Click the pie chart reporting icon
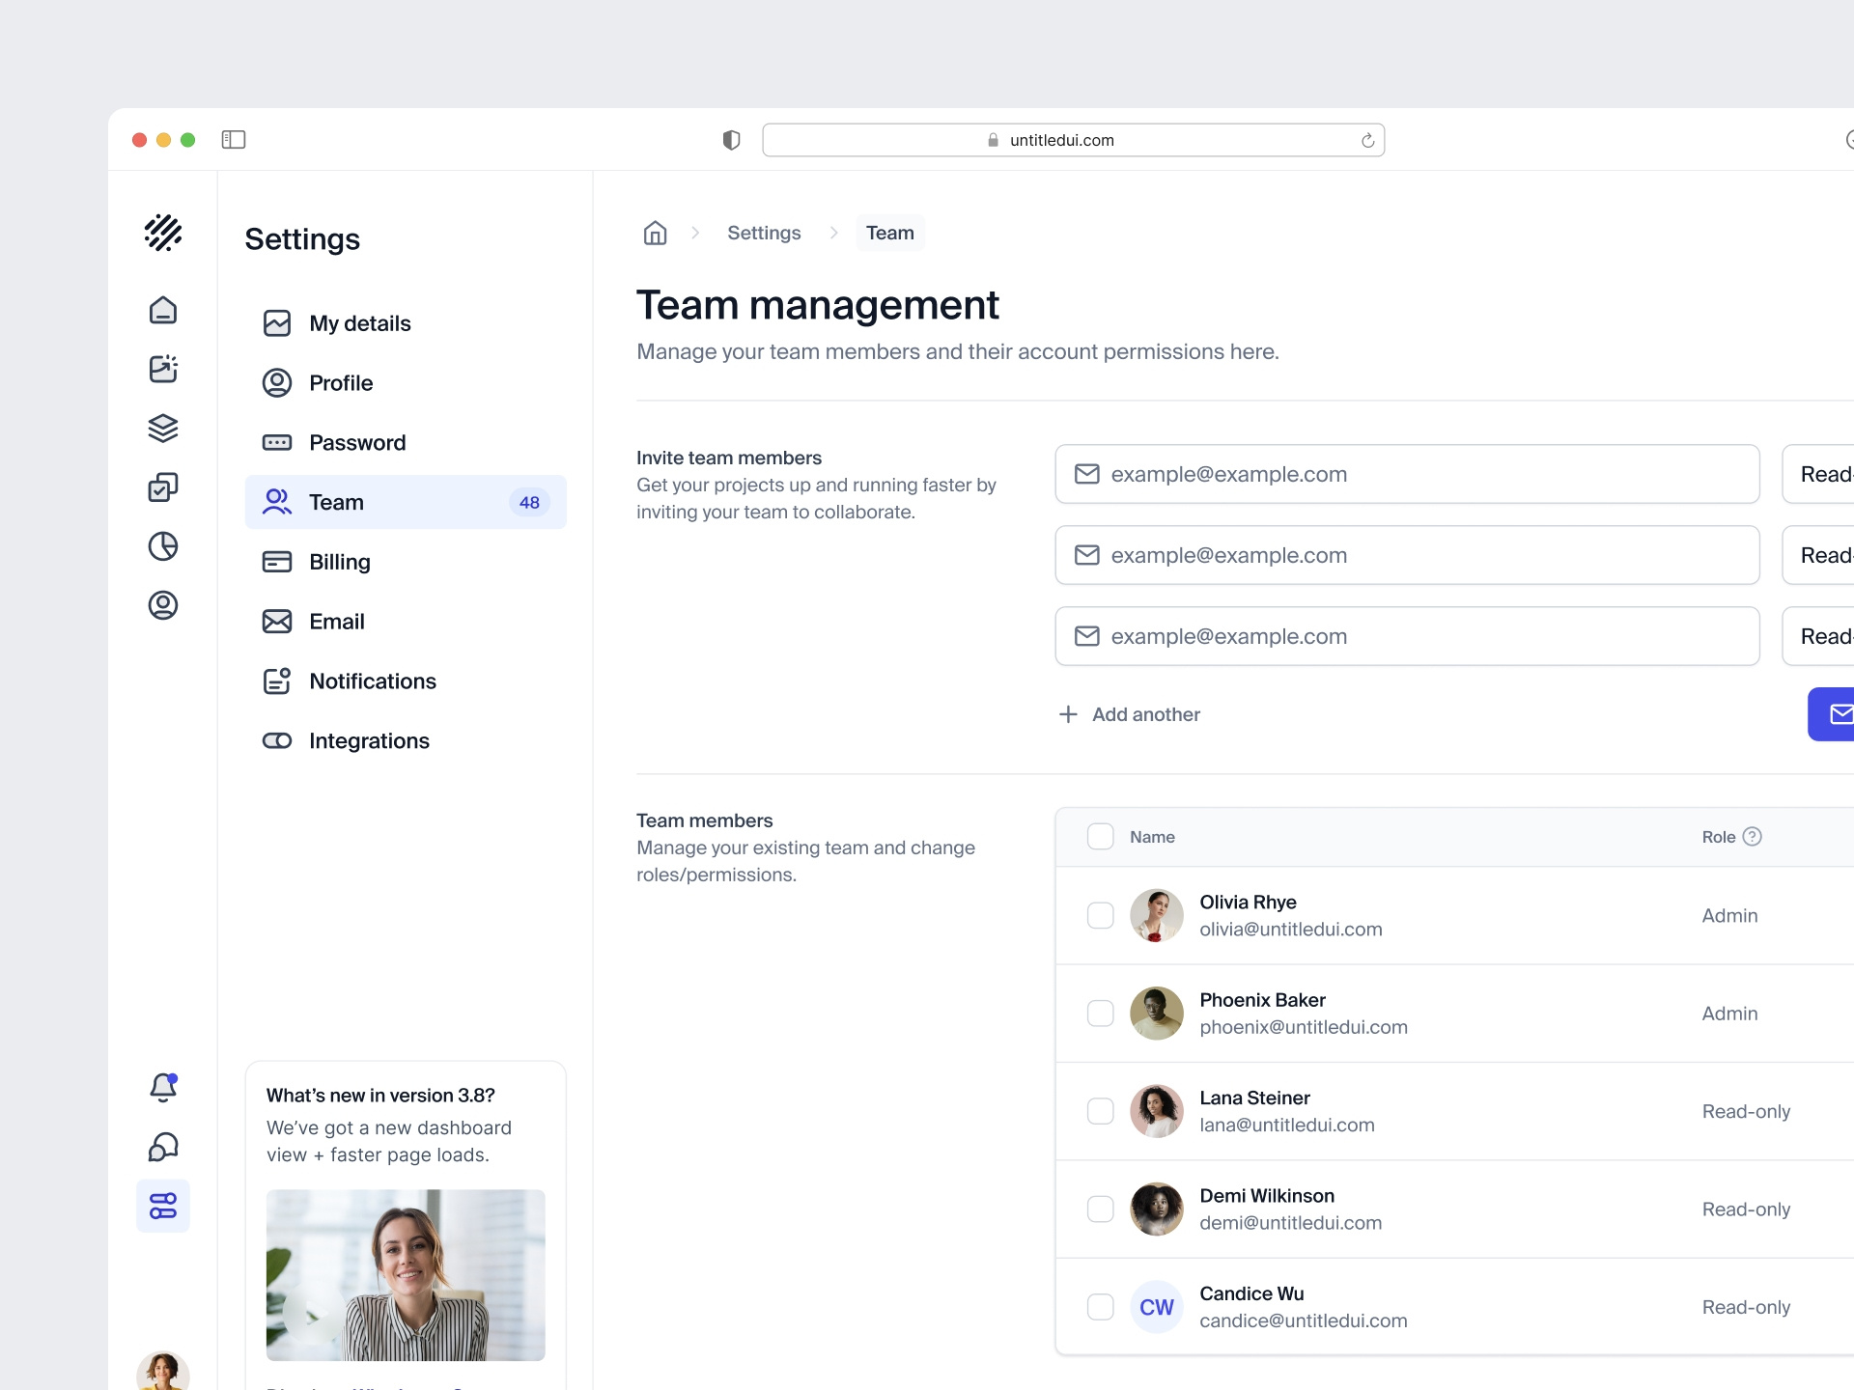1854x1390 pixels. pyautogui.click(x=163, y=546)
